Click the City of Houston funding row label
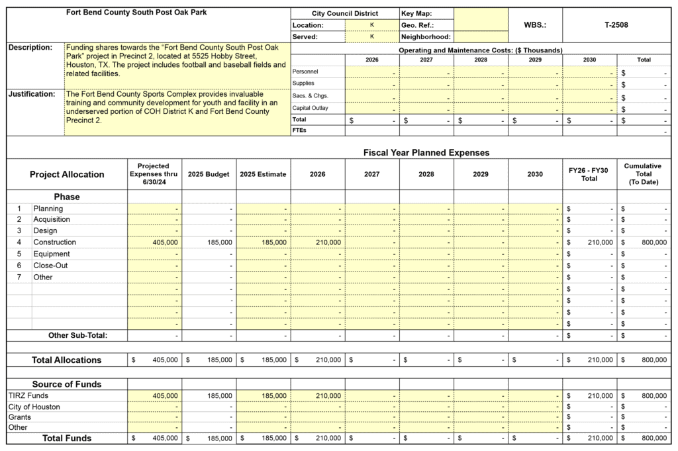The height and width of the screenshot is (451, 678). (x=34, y=407)
